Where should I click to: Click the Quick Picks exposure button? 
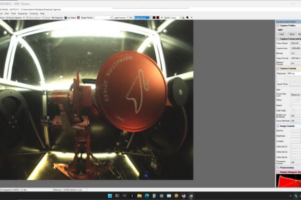click(x=295, y=84)
